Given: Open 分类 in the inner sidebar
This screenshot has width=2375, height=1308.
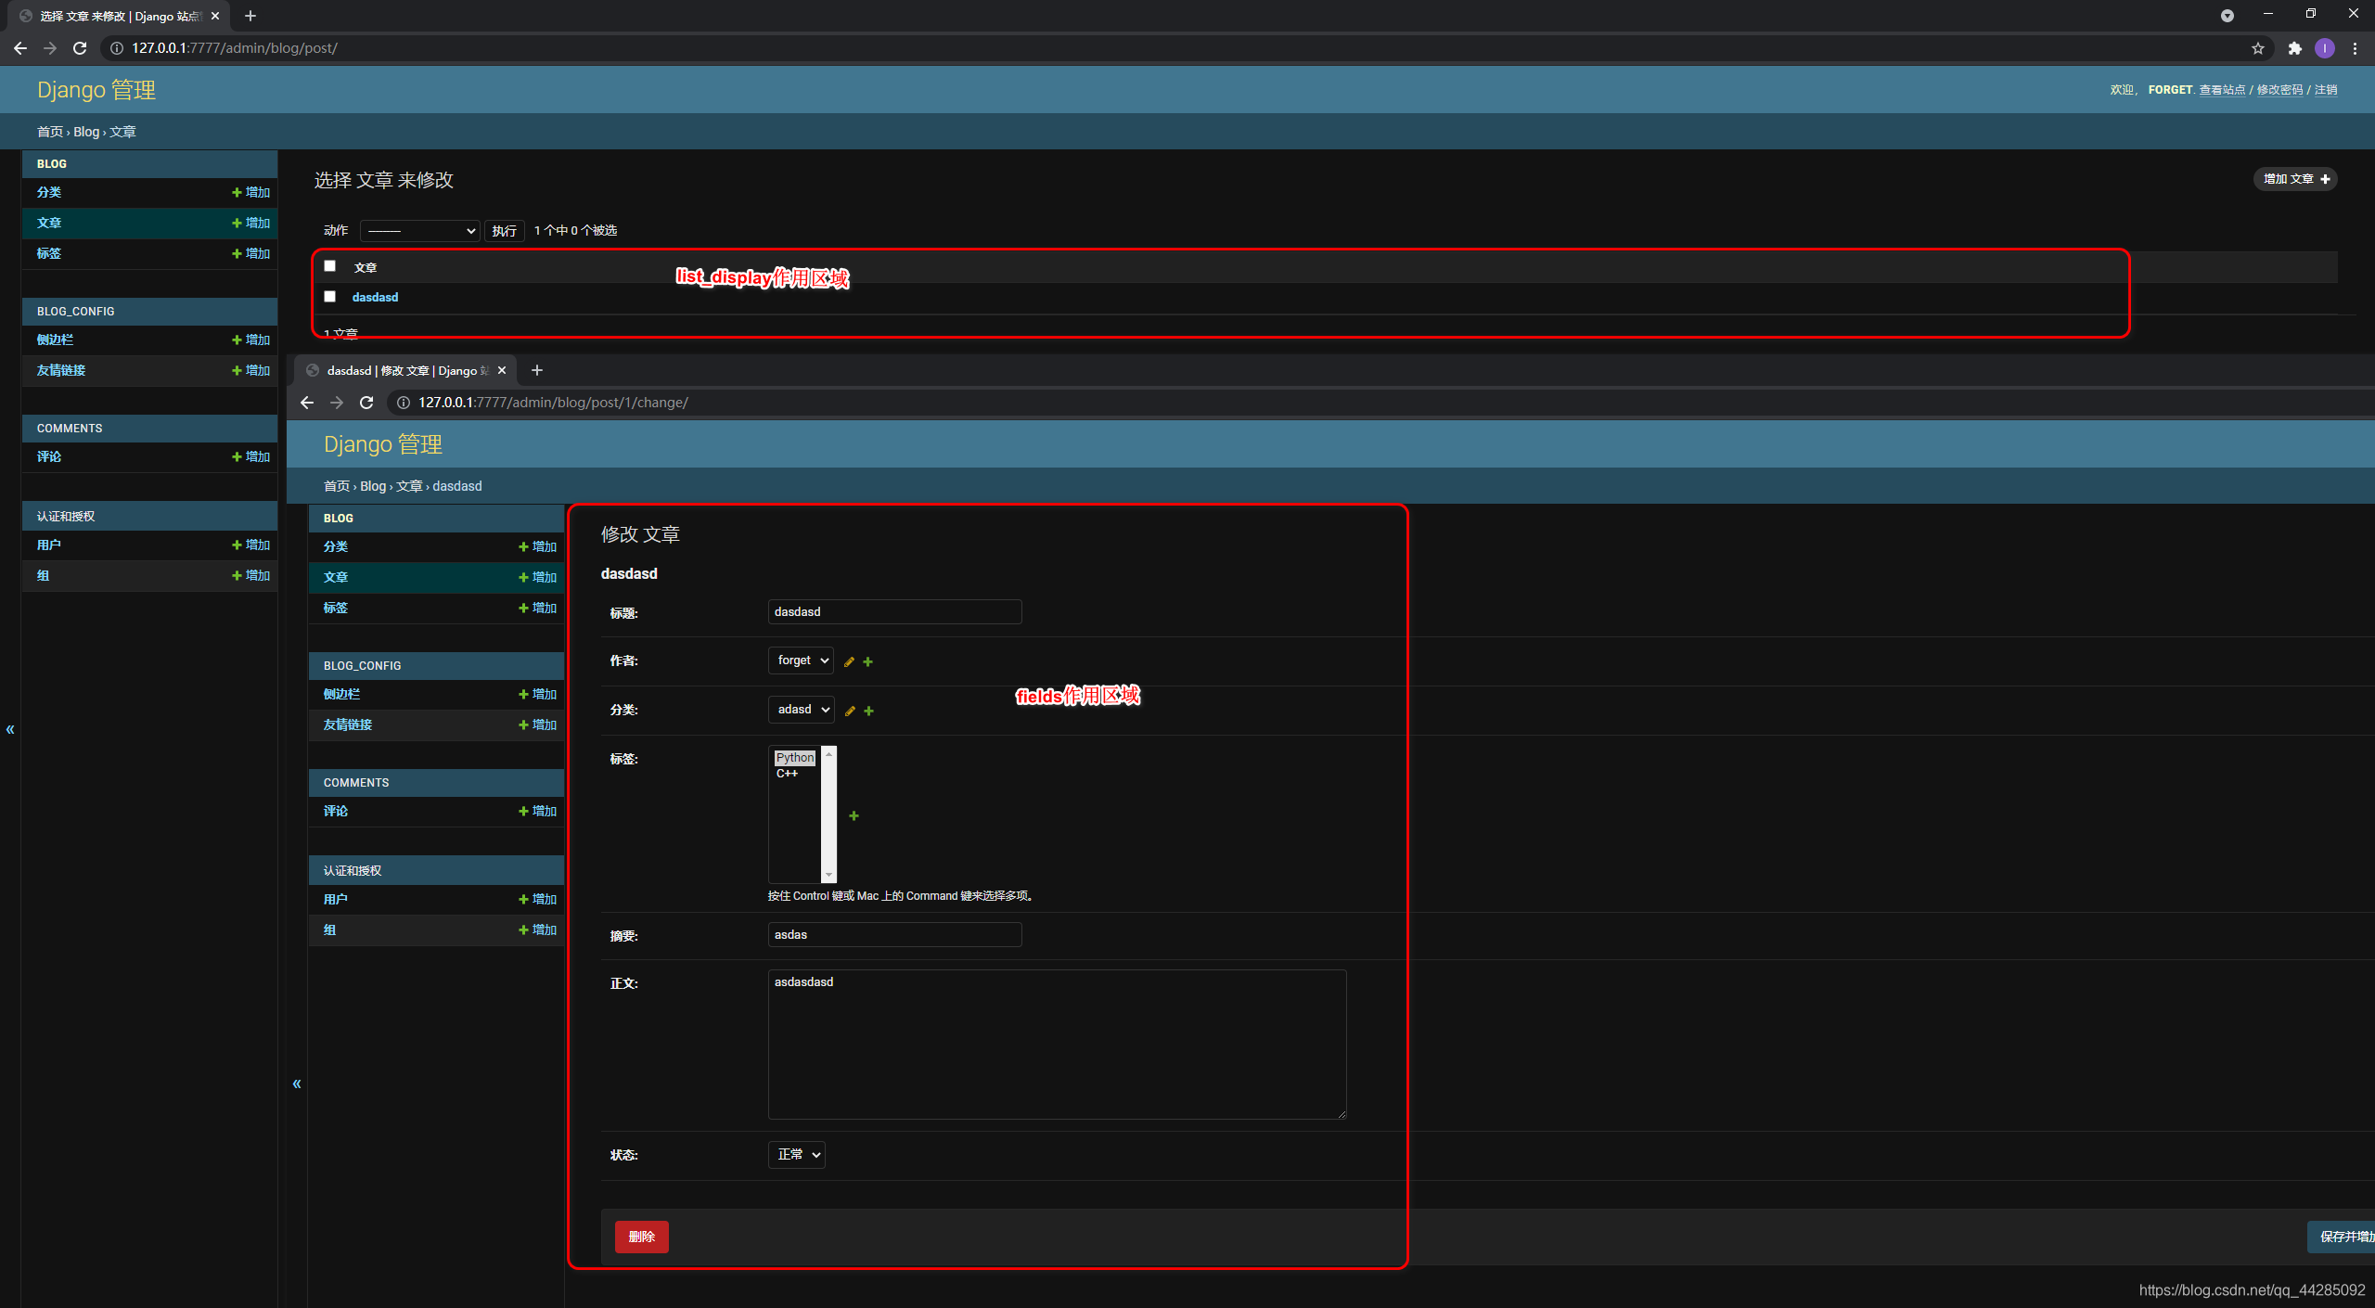Looking at the screenshot, I should (x=336, y=546).
